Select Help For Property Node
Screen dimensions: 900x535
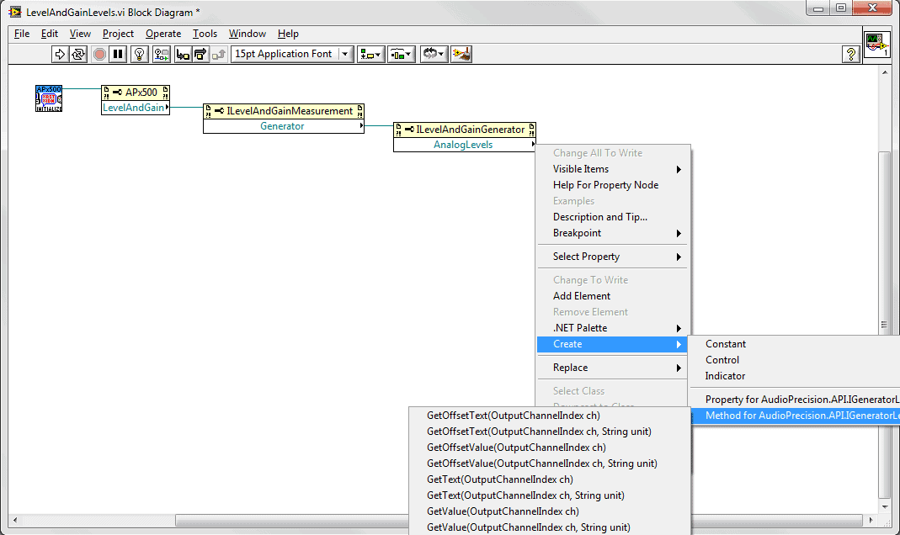pos(605,185)
